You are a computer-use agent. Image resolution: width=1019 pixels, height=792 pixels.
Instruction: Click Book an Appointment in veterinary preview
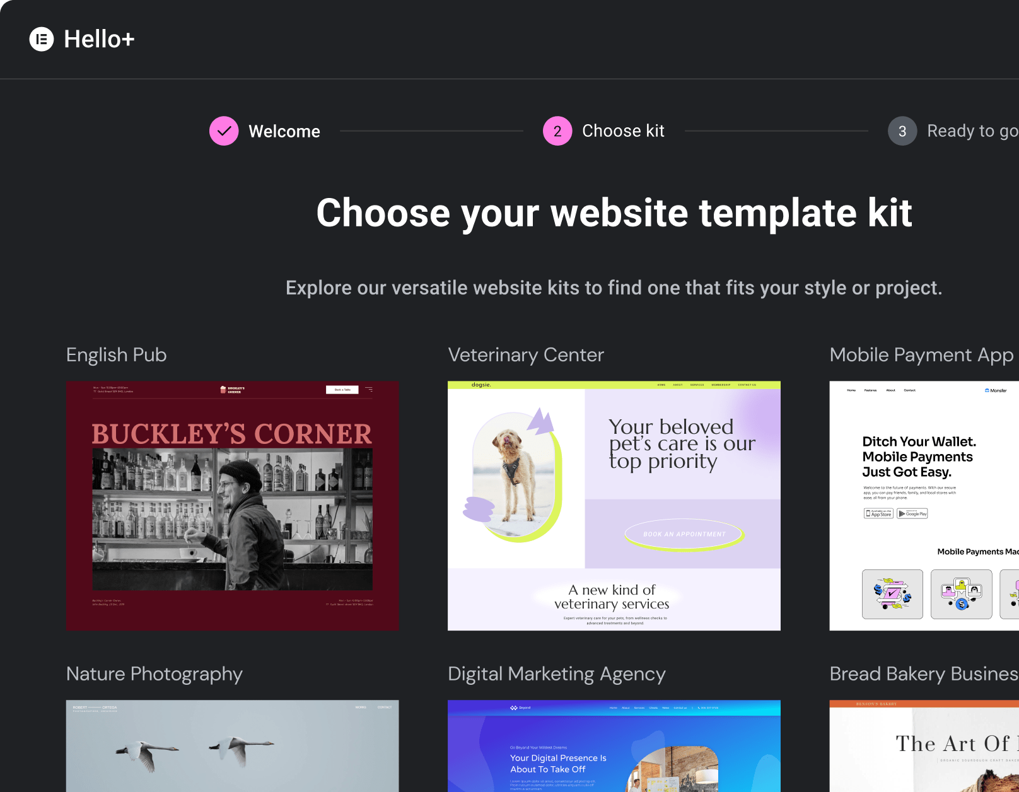tap(684, 534)
